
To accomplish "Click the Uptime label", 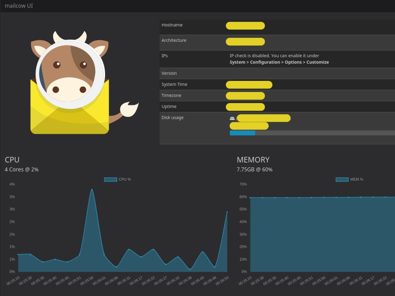I will (x=169, y=107).
